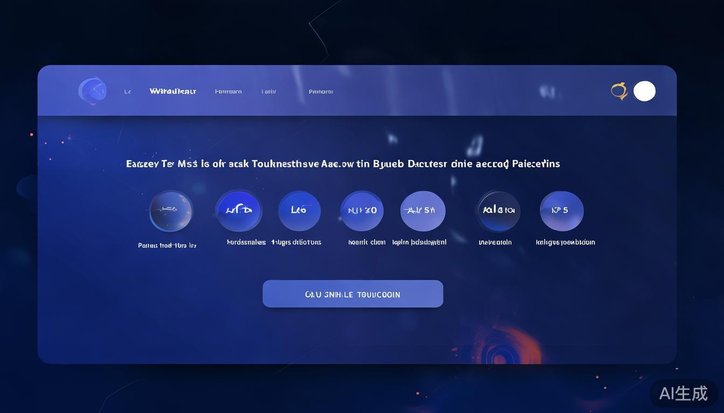The width and height of the screenshot is (724, 413).
Task: Select the light purple circle above "lephn" label
Action: [423, 210]
